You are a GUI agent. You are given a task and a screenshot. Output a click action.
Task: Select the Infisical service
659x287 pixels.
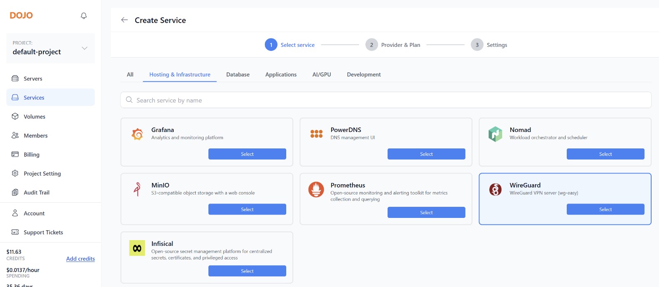point(247,271)
